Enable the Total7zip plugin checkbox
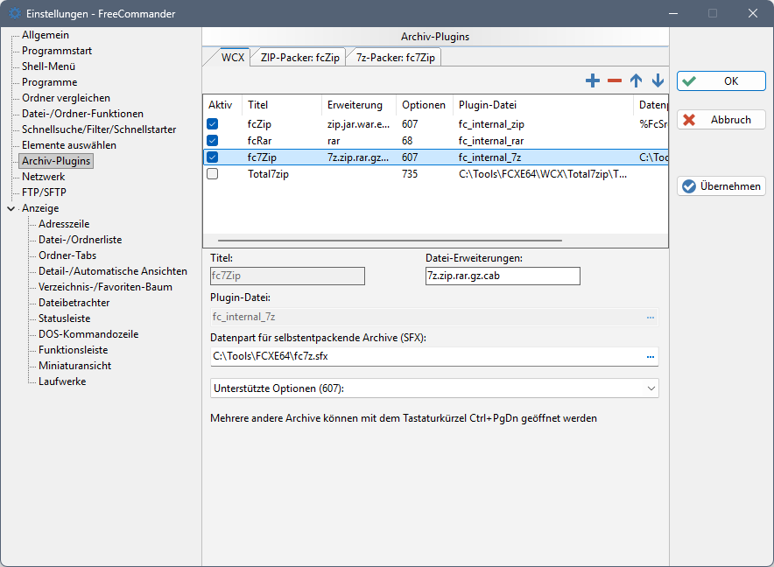 (x=212, y=174)
